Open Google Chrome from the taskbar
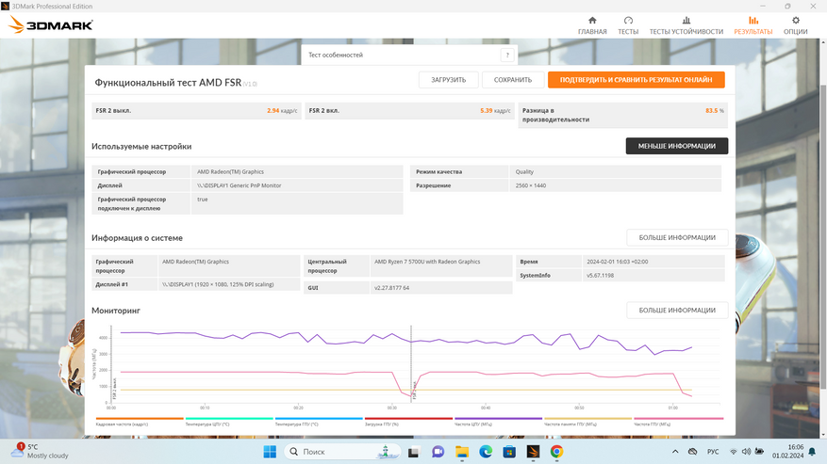 pos(556,452)
